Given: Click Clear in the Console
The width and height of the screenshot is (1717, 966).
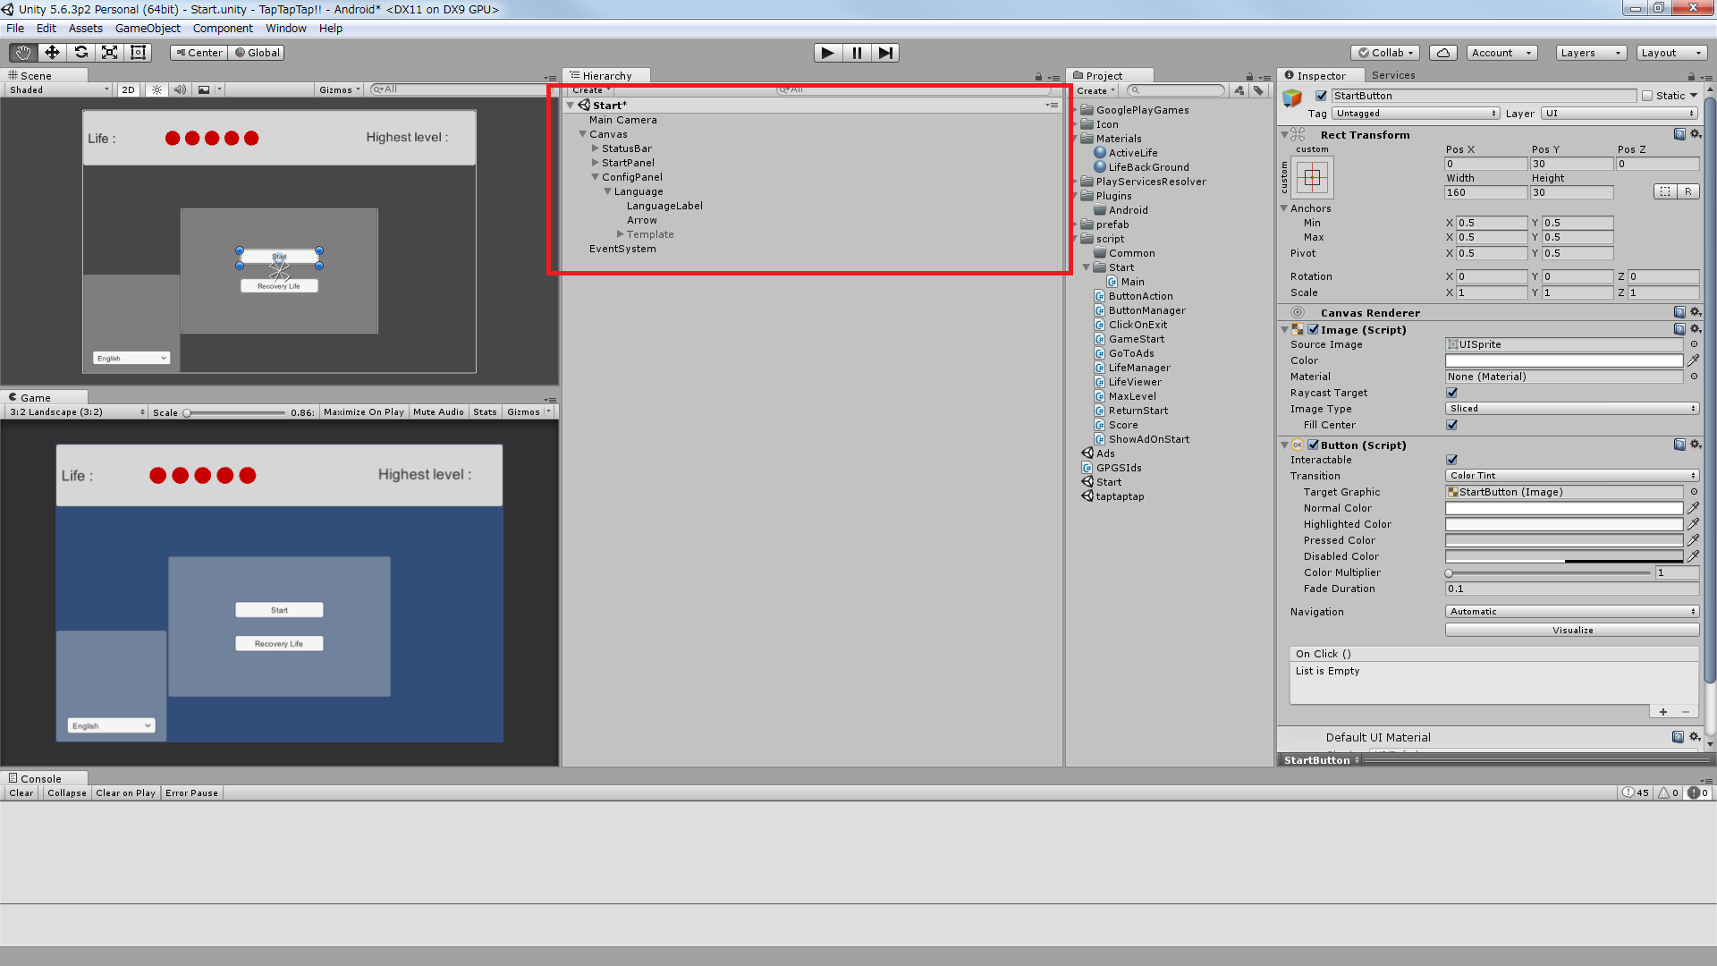Looking at the screenshot, I should (x=21, y=792).
